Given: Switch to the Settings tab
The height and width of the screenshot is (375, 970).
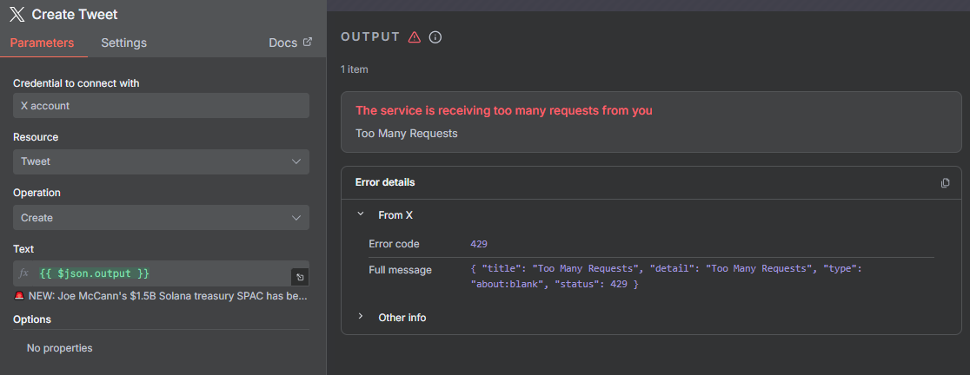Looking at the screenshot, I should tap(123, 43).
